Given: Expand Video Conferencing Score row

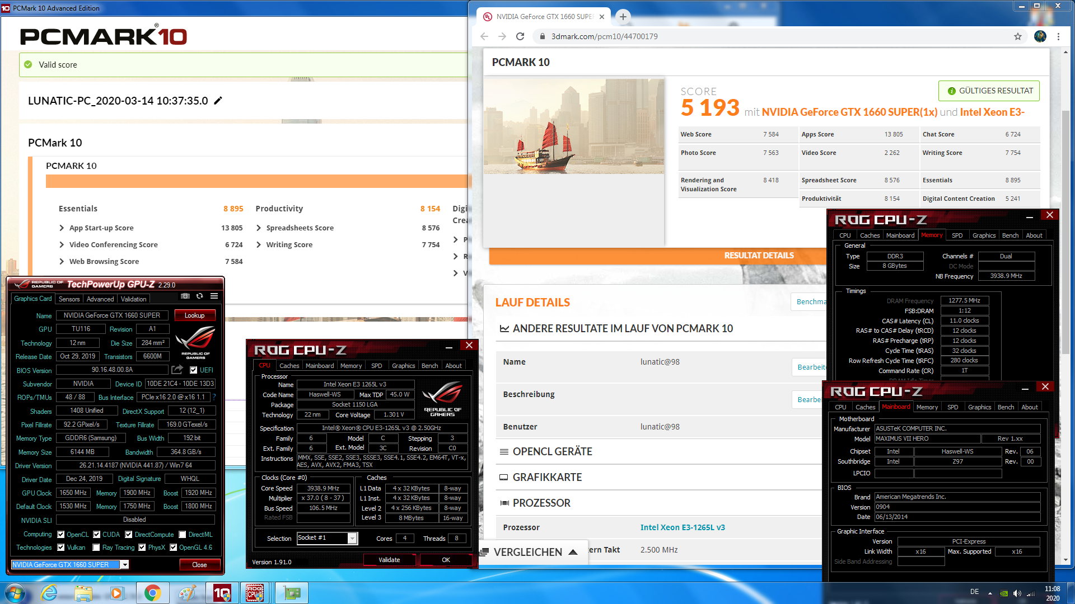Looking at the screenshot, I should tap(62, 245).
